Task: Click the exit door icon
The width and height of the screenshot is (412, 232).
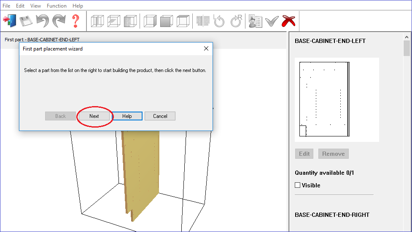Action: (x=10, y=21)
